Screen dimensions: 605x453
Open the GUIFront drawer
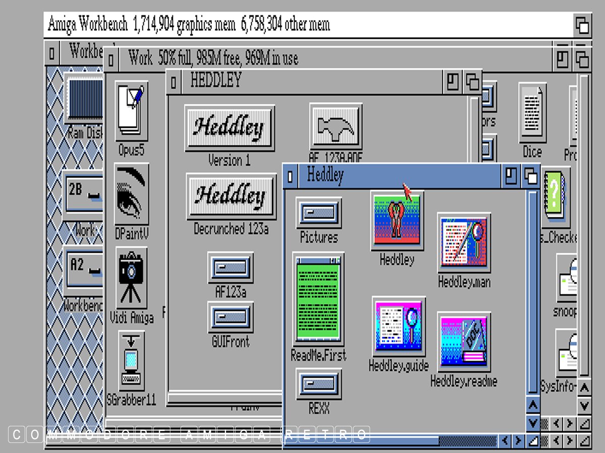coord(230,318)
